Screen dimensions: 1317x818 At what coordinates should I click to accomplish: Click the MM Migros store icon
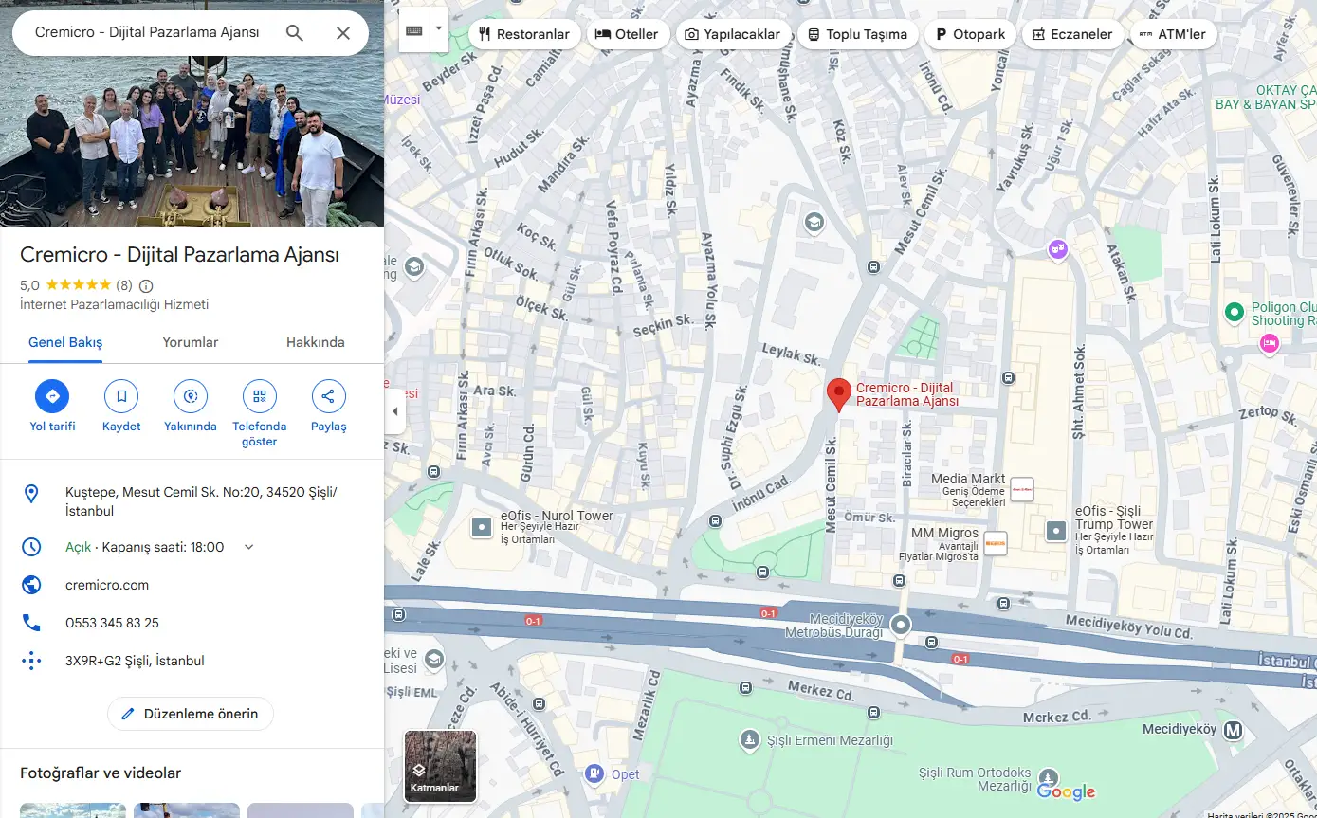(996, 543)
